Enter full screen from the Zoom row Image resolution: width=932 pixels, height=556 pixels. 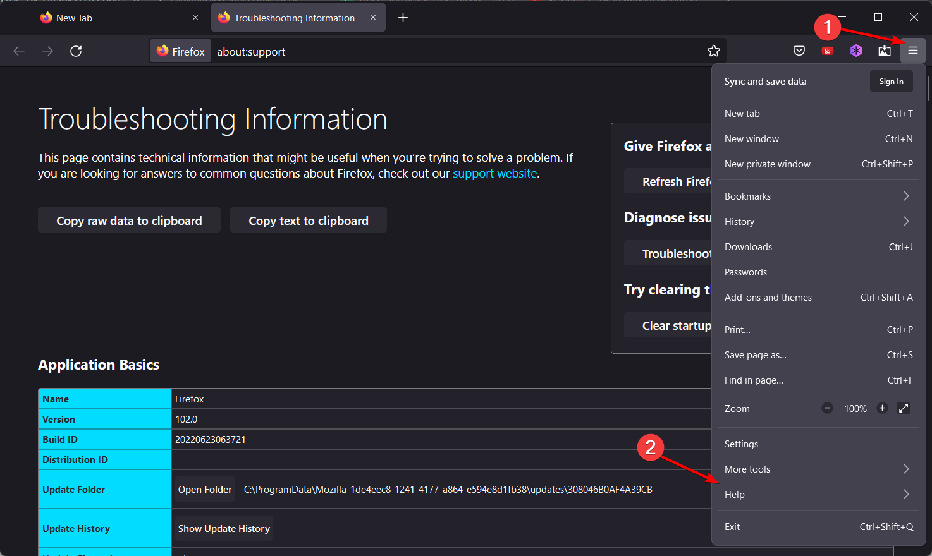coord(904,408)
